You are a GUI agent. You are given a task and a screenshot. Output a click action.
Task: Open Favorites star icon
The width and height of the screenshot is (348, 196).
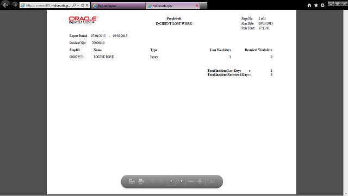[316, 5]
